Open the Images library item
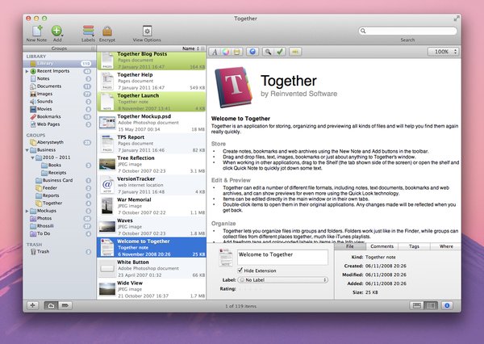The width and height of the screenshot is (484, 344). (60, 94)
